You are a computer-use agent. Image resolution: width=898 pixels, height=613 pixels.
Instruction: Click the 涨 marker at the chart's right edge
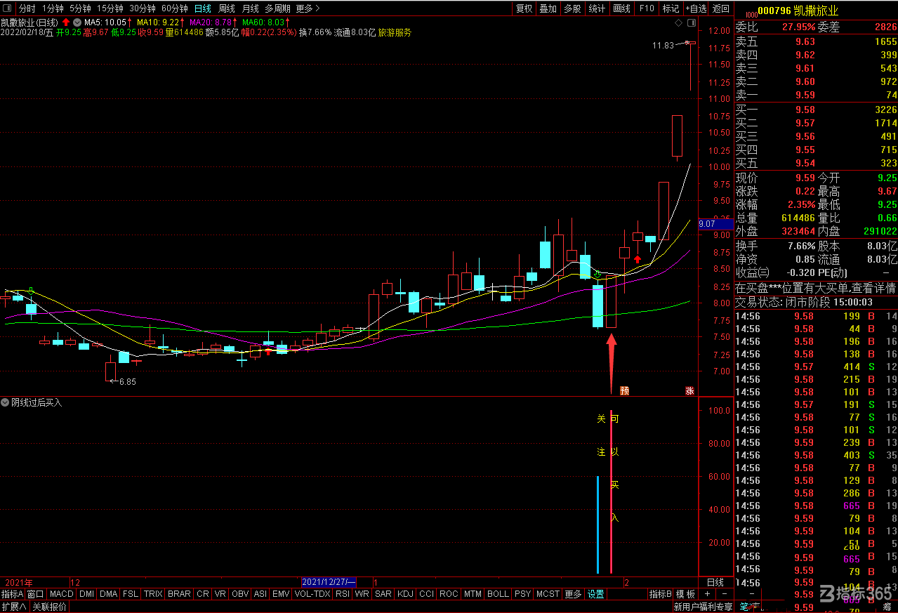click(x=689, y=390)
